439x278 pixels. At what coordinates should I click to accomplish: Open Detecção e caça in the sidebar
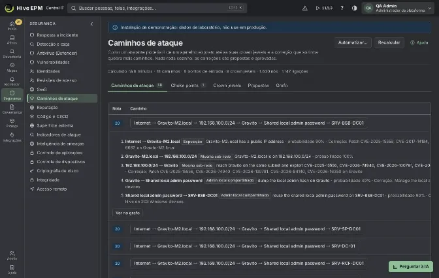[x=62, y=44]
